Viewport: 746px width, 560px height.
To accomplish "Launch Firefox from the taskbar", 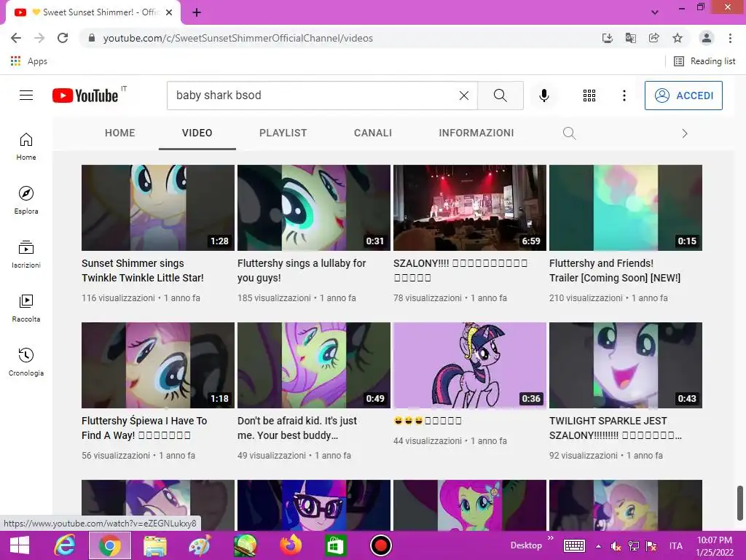I will (x=291, y=545).
